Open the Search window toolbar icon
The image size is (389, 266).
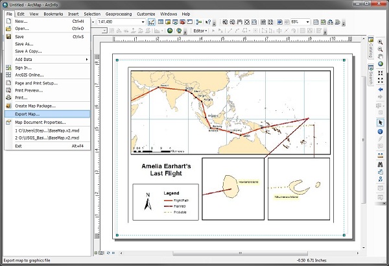click(175, 22)
